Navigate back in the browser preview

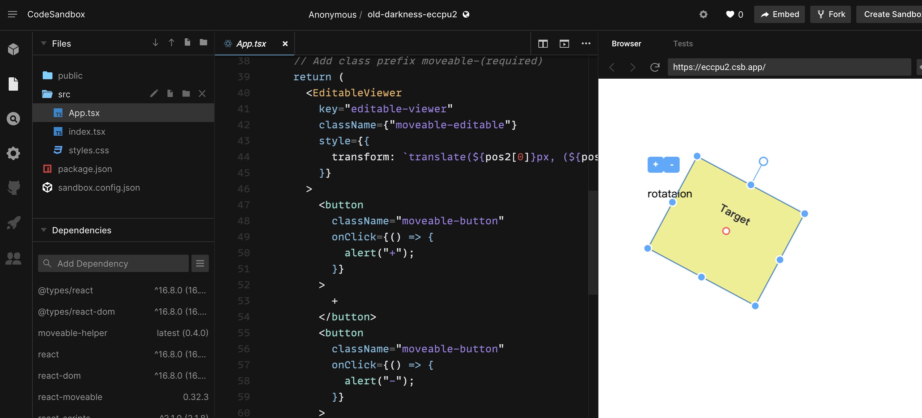point(612,67)
